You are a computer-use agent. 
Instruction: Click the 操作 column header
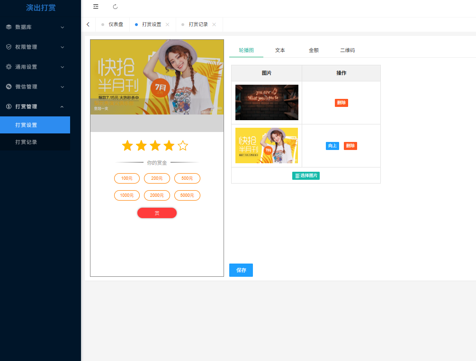click(x=341, y=73)
